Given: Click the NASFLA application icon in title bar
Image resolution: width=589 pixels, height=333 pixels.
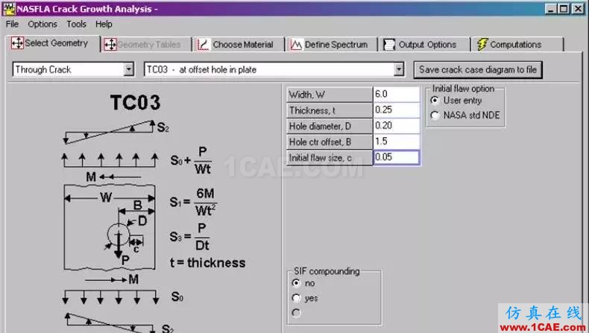Looking at the screenshot, I should click(9, 9).
